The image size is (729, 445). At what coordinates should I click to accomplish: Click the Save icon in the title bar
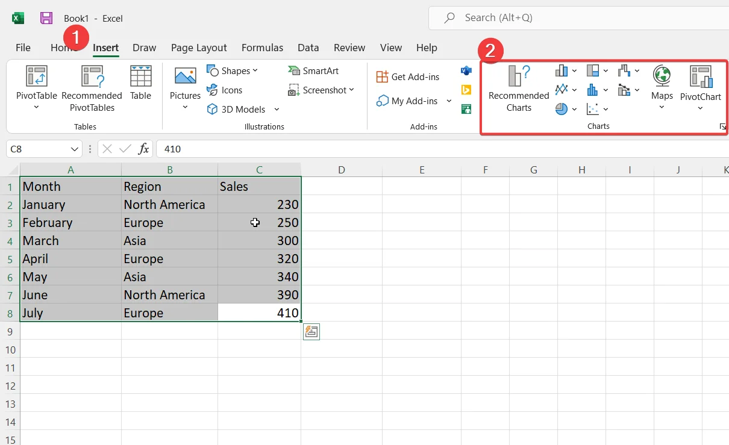[46, 18]
